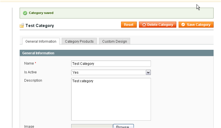
Task: Click the Is Active dropdown arrow
Action: pos(148,72)
